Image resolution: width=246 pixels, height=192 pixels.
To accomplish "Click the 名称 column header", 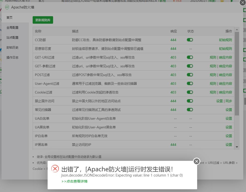I will tap(38, 31).
